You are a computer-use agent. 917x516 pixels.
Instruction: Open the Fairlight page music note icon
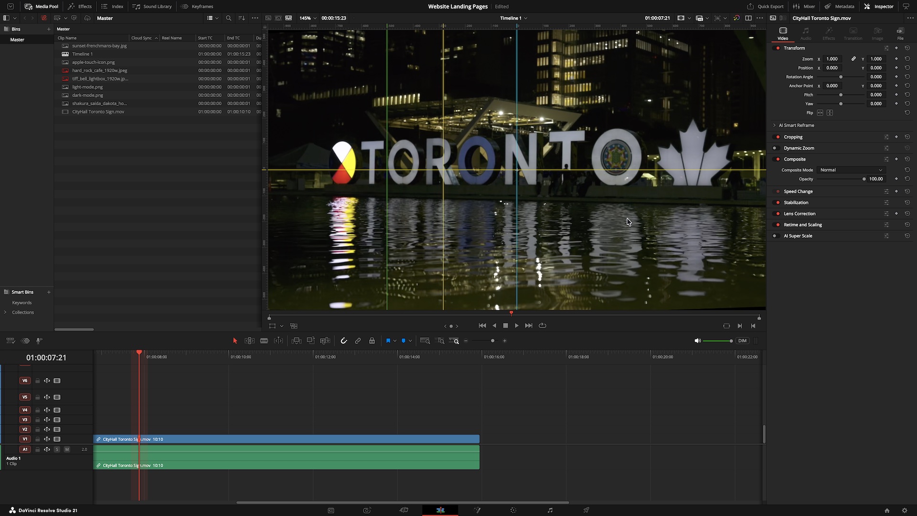[x=550, y=510]
